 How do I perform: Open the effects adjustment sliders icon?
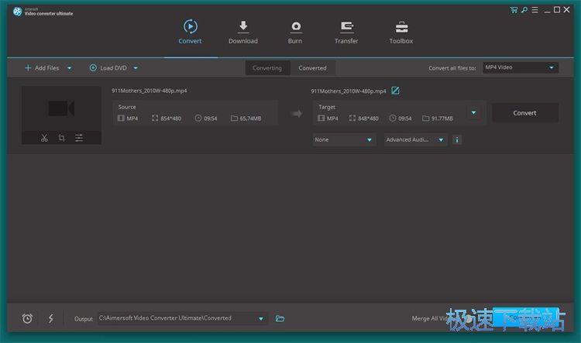tap(79, 138)
